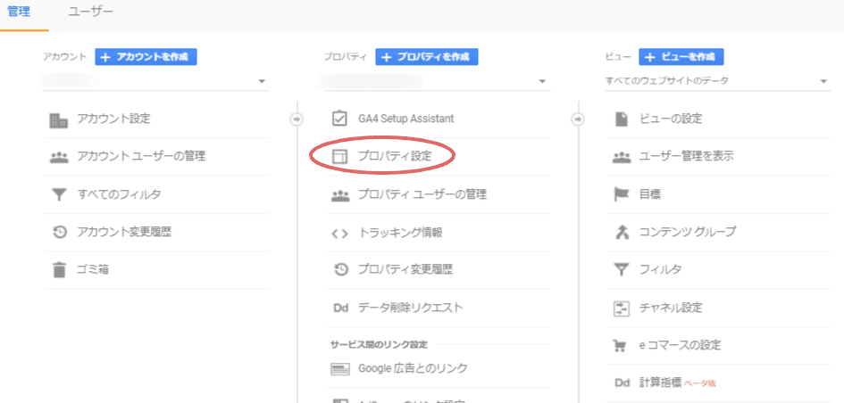Open the すべてのウェブサイトのデータ view dropdown

(717, 81)
